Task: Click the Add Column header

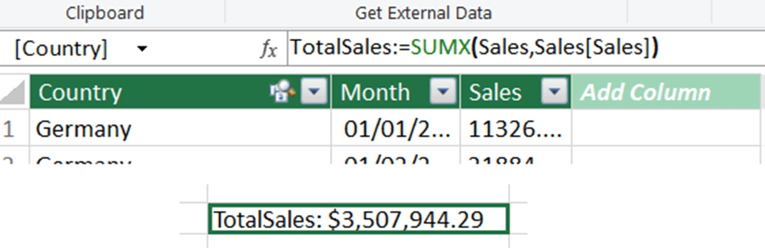Action: (645, 92)
